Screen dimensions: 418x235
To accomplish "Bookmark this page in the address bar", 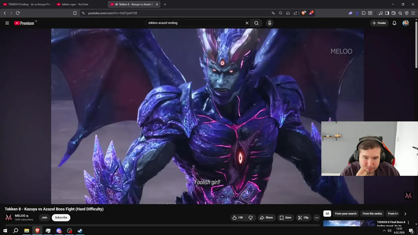I will pyautogui.click(x=75, y=13).
